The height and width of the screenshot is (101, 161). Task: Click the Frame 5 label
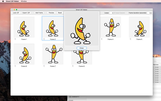pos(139,39)
